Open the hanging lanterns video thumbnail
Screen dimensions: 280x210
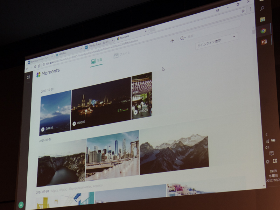(142, 96)
